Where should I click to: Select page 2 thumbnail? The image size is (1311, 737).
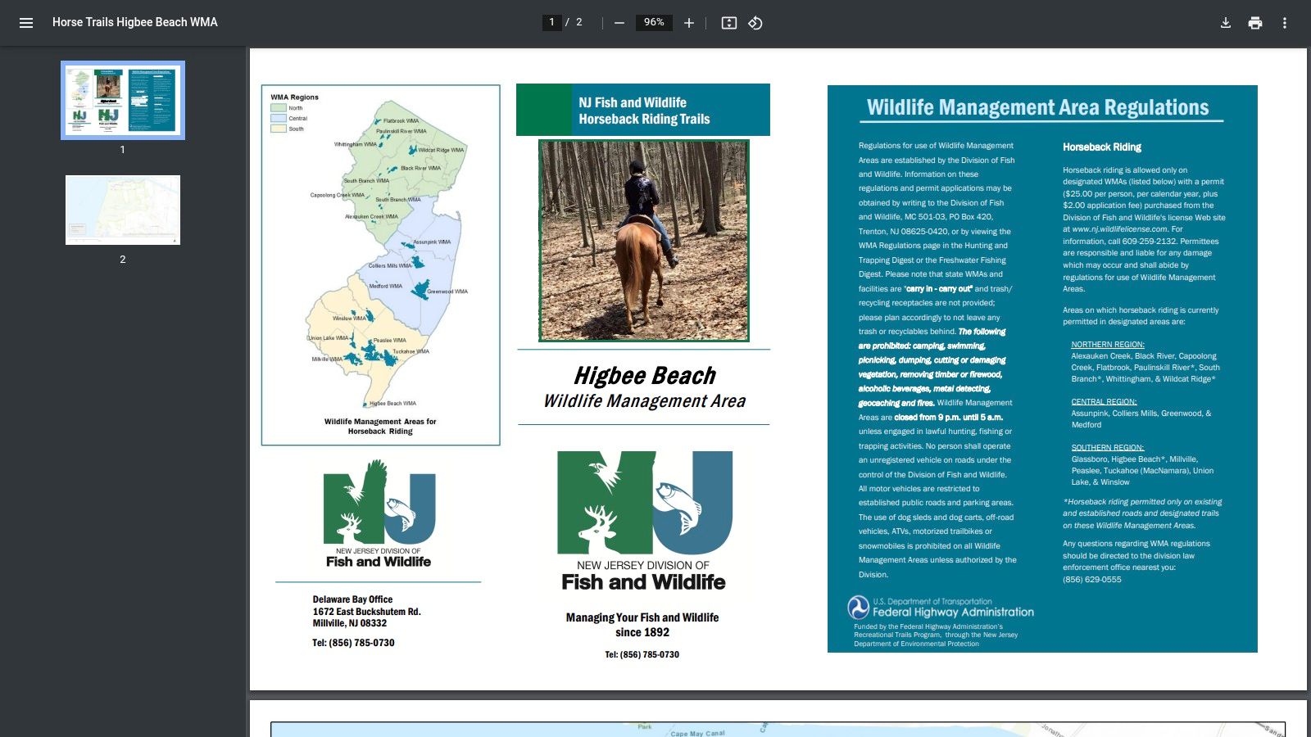123,210
